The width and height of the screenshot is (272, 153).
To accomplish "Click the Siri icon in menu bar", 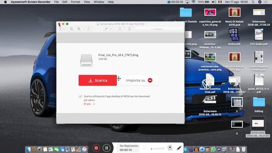I will 260,2.
